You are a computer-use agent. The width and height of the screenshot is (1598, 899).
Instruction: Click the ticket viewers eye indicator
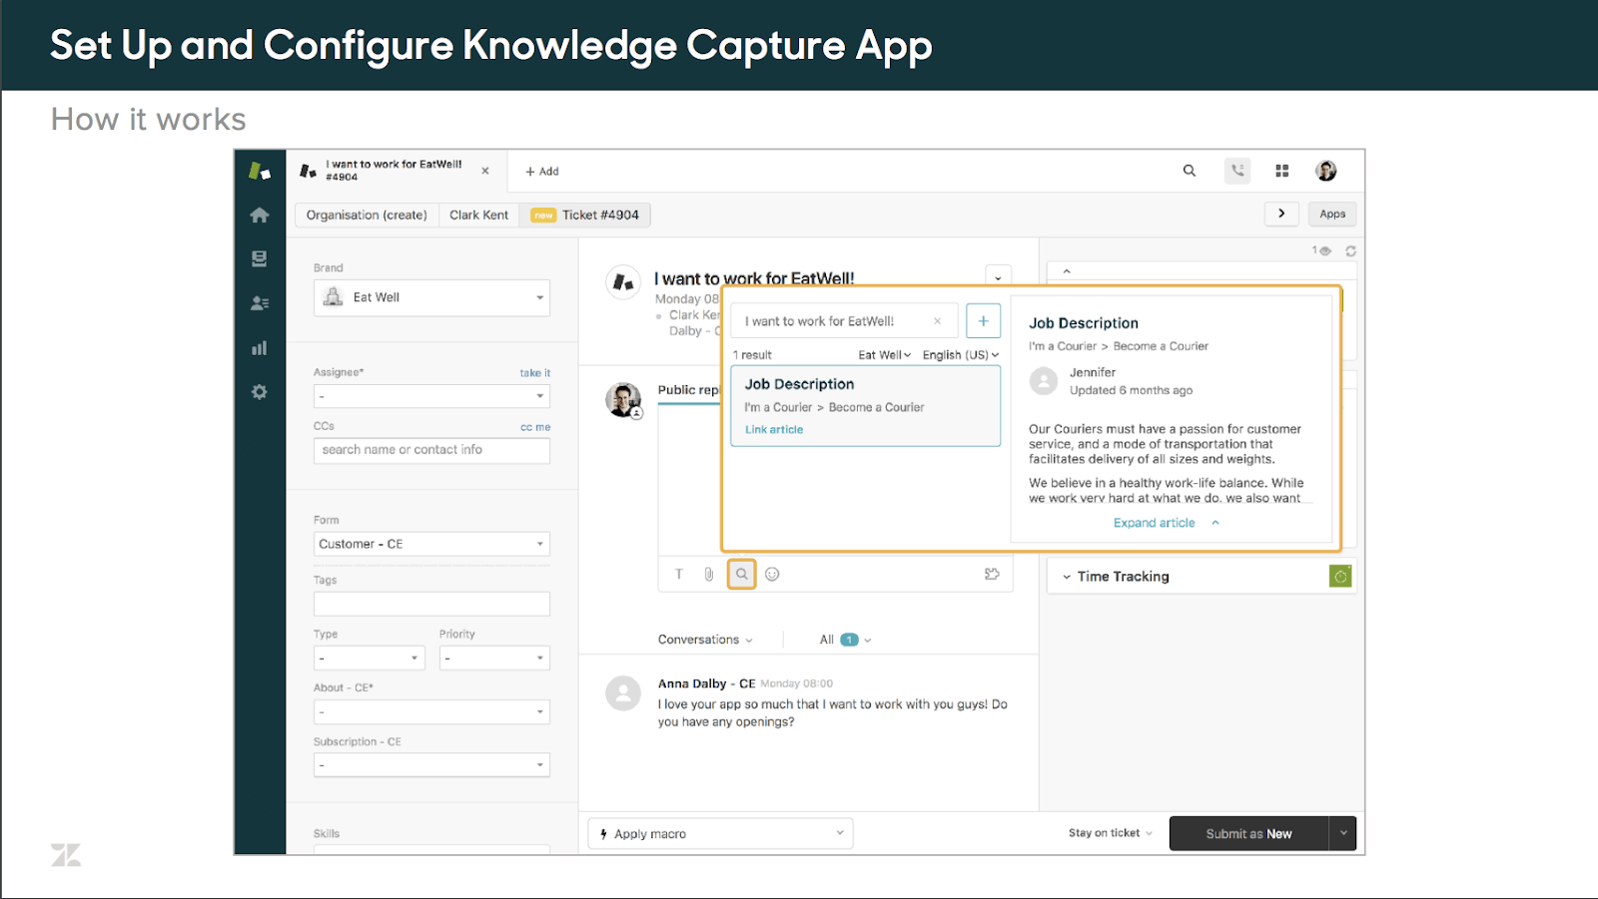click(1321, 251)
